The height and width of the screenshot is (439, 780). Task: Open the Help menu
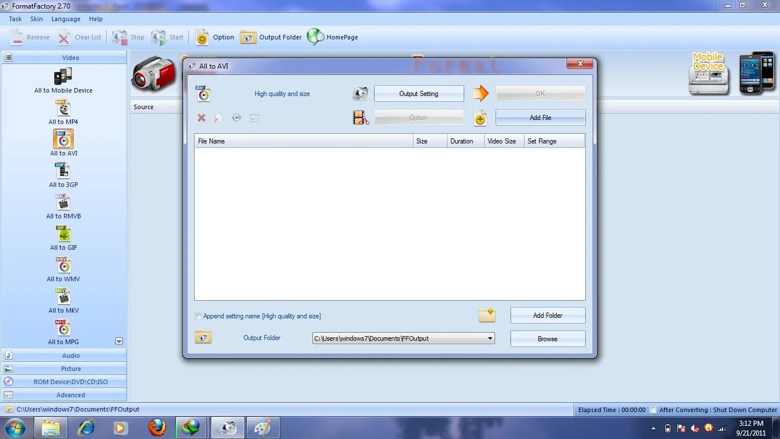coord(96,19)
